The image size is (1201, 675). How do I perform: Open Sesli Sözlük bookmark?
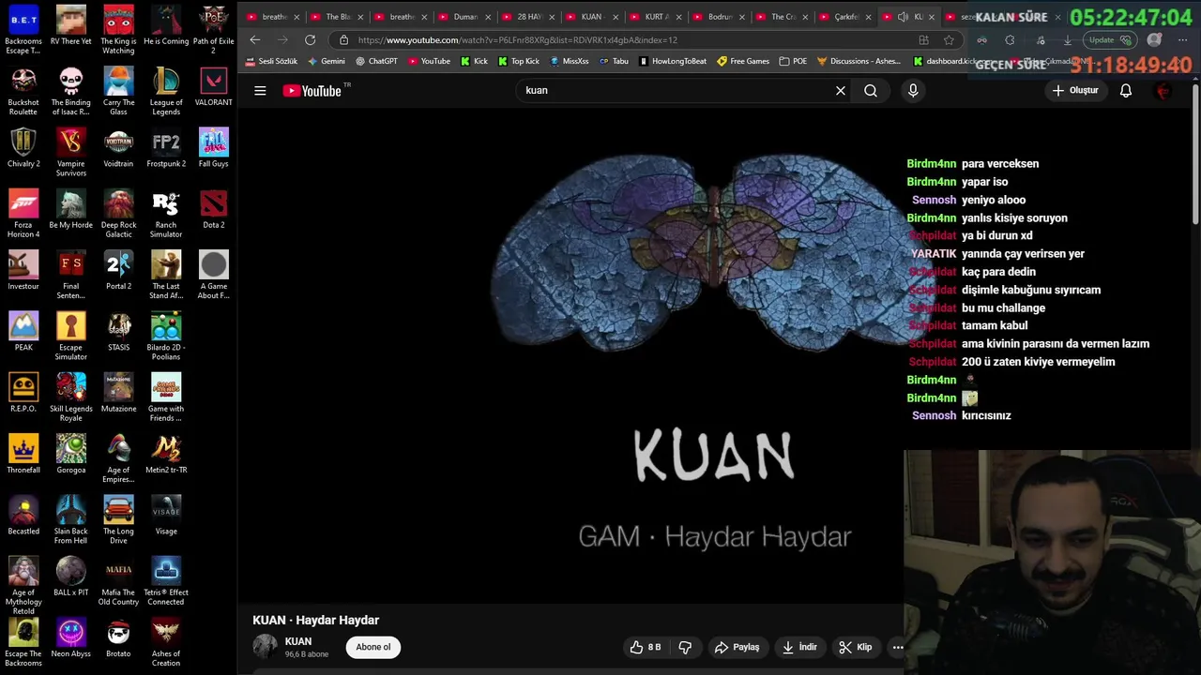[x=272, y=61]
